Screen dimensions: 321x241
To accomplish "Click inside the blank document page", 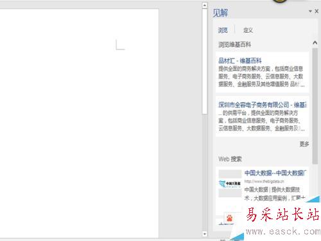I will [x=79, y=123].
